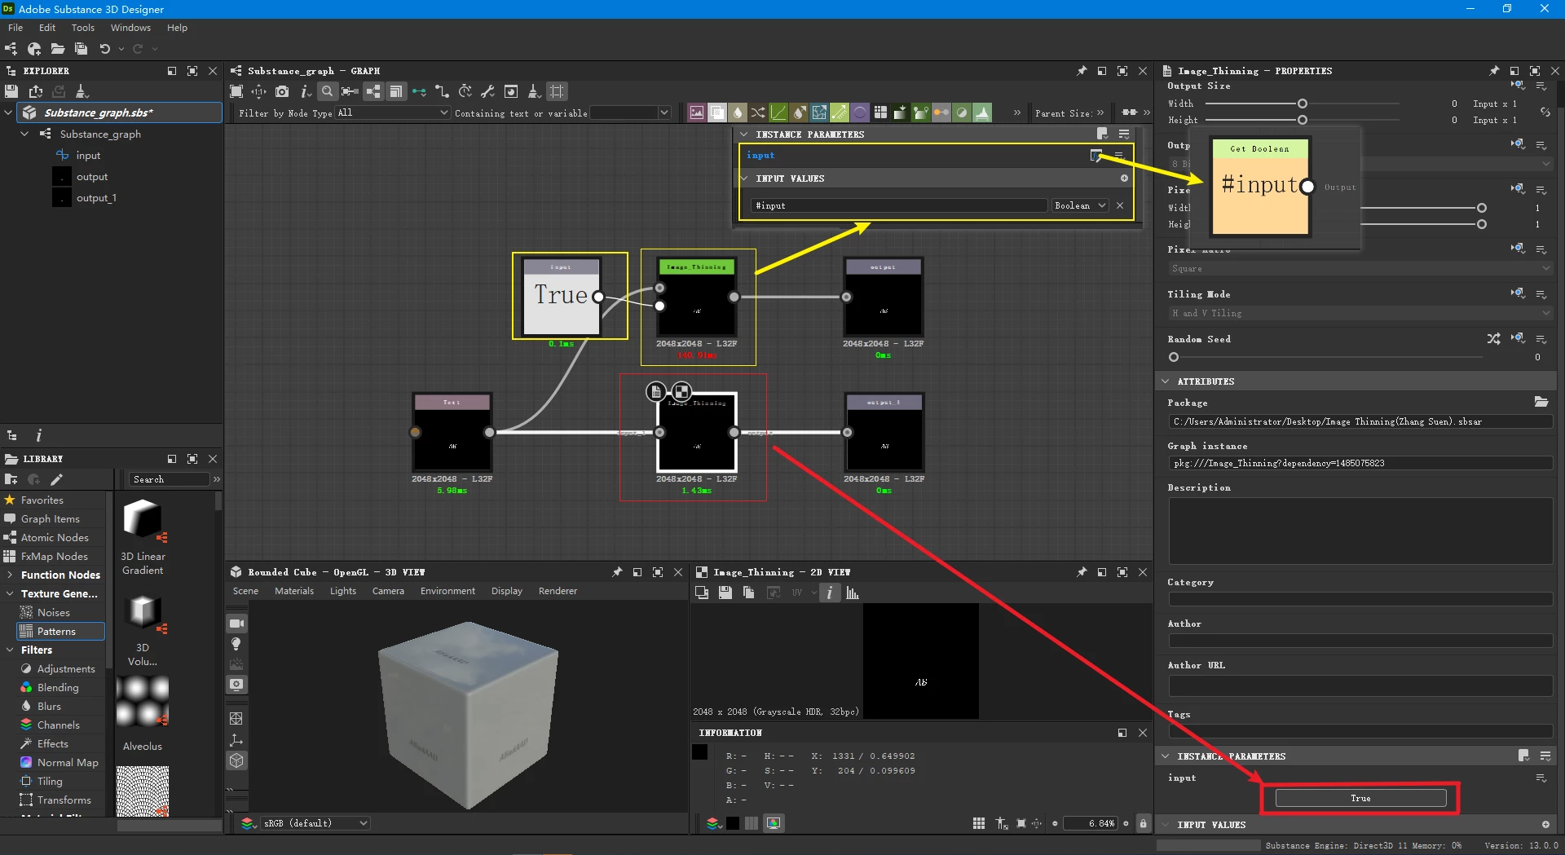1565x855 pixels.
Task: Toggle the wireframe icon in 3D view sidebar
Action: (x=236, y=719)
